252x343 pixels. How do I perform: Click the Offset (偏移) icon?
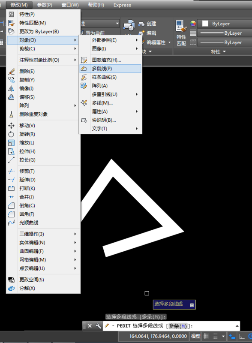click(x=11, y=97)
